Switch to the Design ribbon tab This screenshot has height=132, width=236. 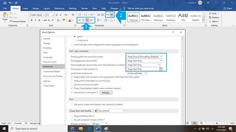(x=36, y=8)
